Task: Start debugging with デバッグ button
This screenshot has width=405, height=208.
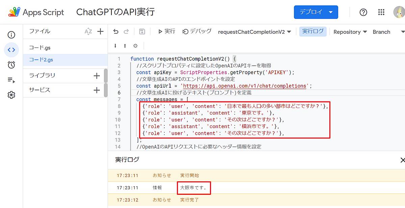Action: pyautogui.click(x=197, y=31)
